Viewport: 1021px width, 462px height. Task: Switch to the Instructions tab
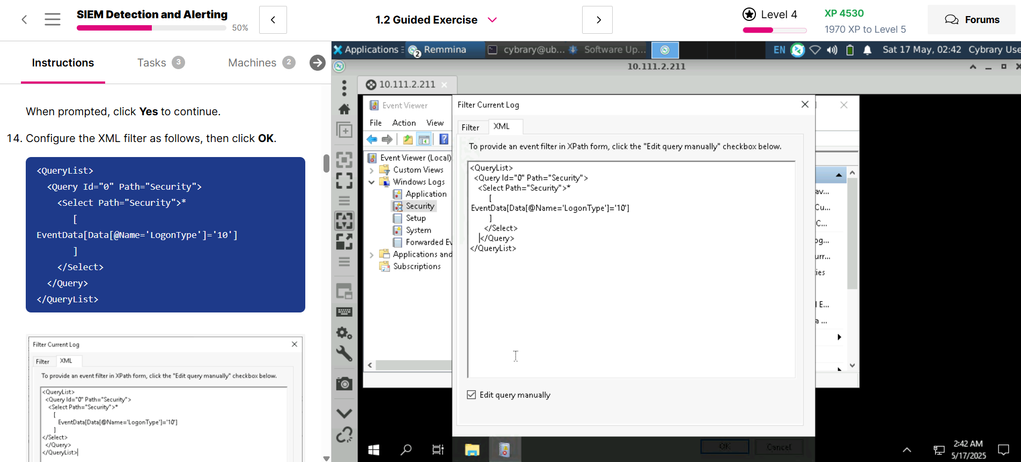click(63, 63)
